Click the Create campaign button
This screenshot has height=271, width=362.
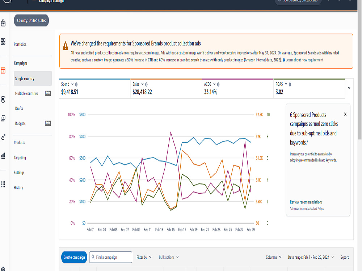point(74,257)
